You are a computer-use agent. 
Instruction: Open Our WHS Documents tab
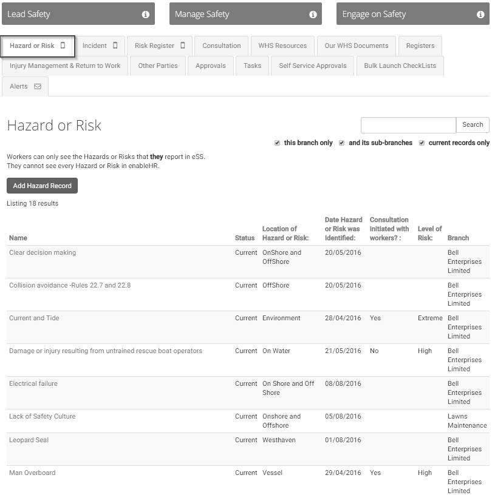[357, 45]
